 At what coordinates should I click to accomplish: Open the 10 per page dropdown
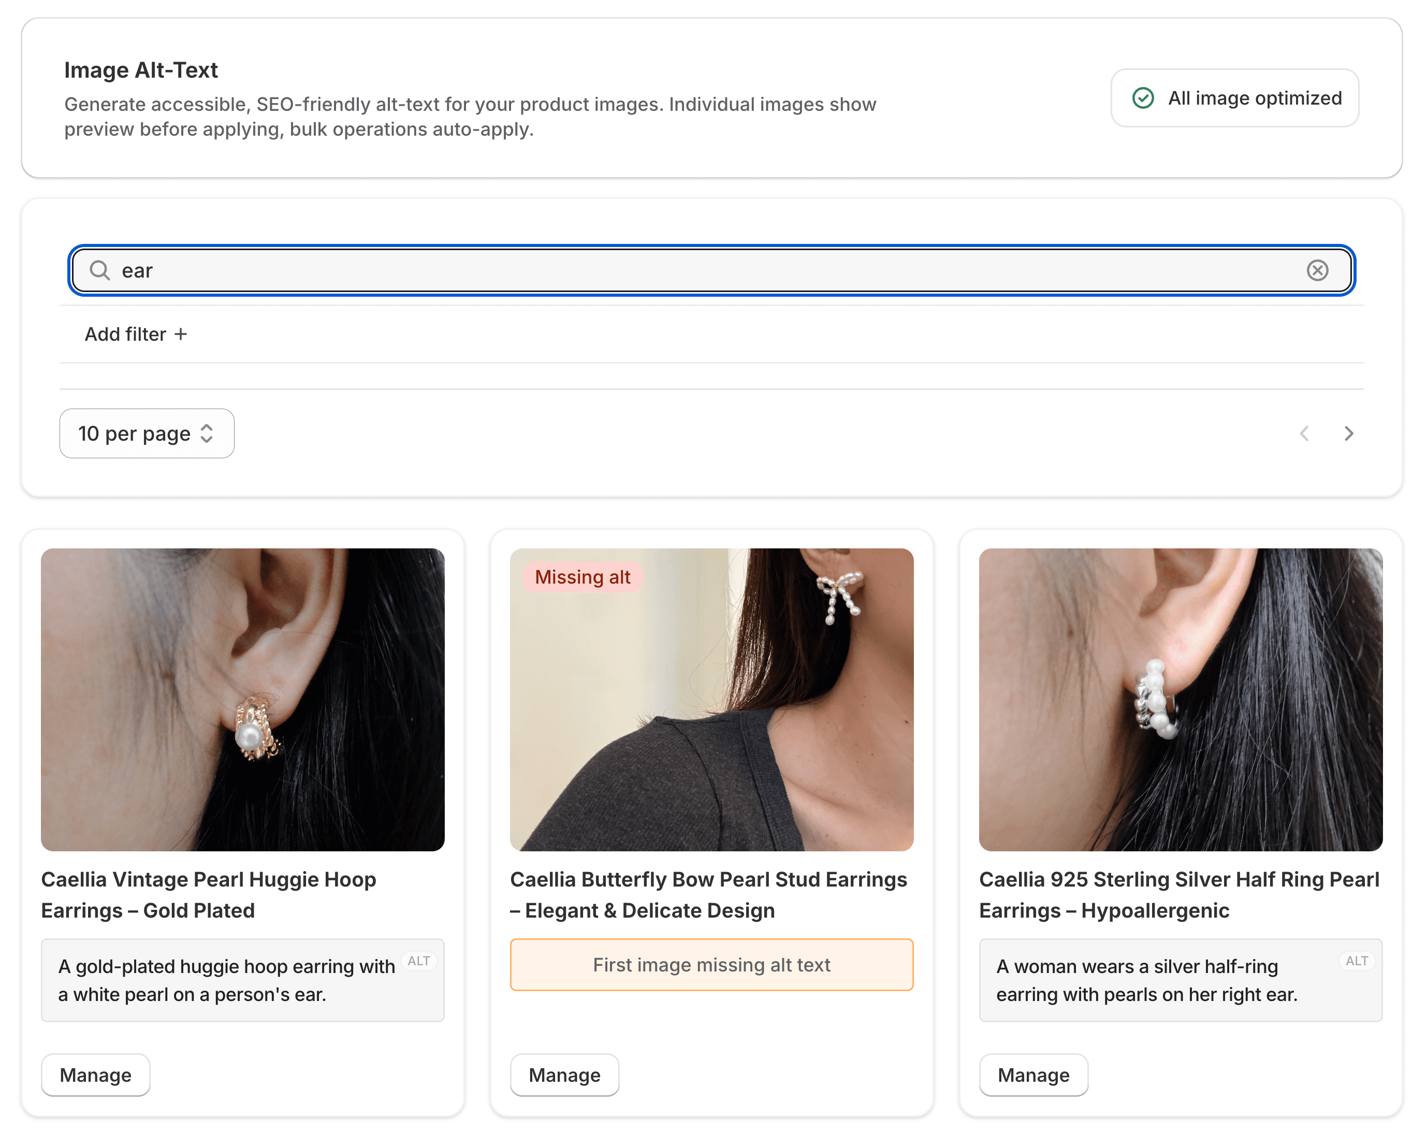[147, 433]
